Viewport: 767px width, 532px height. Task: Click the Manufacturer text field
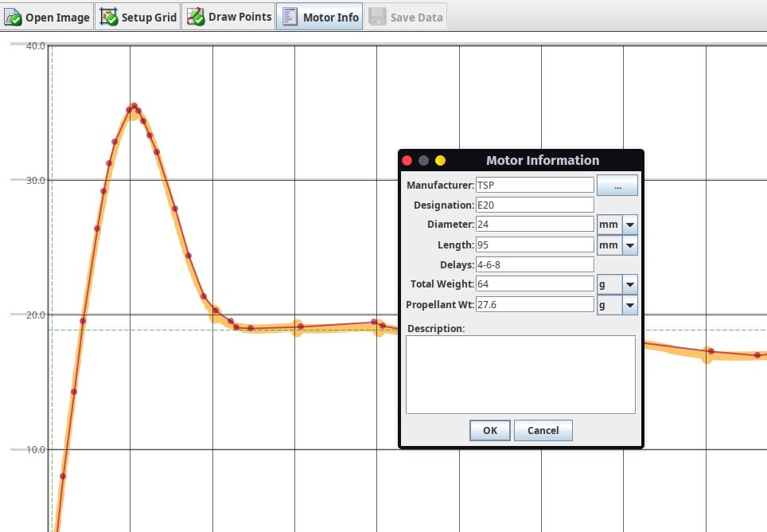point(535,185)
